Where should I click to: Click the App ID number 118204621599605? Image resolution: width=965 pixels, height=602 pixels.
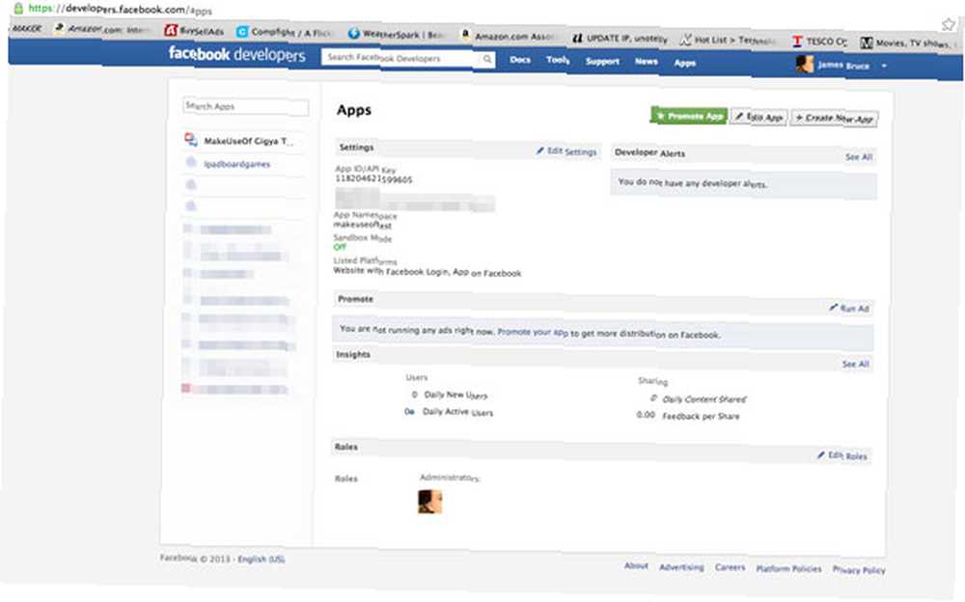[373, 178]
